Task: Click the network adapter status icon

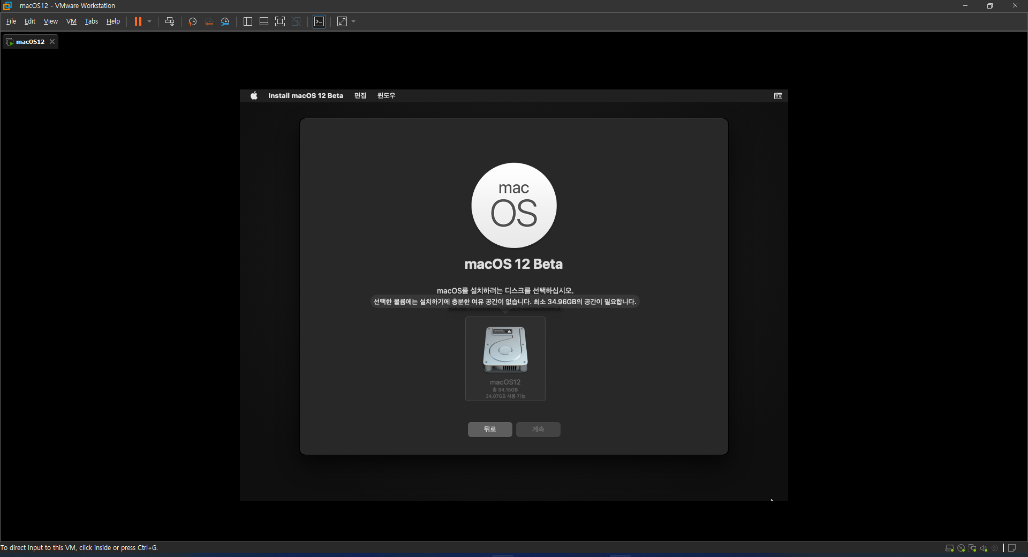Action: 972,548
